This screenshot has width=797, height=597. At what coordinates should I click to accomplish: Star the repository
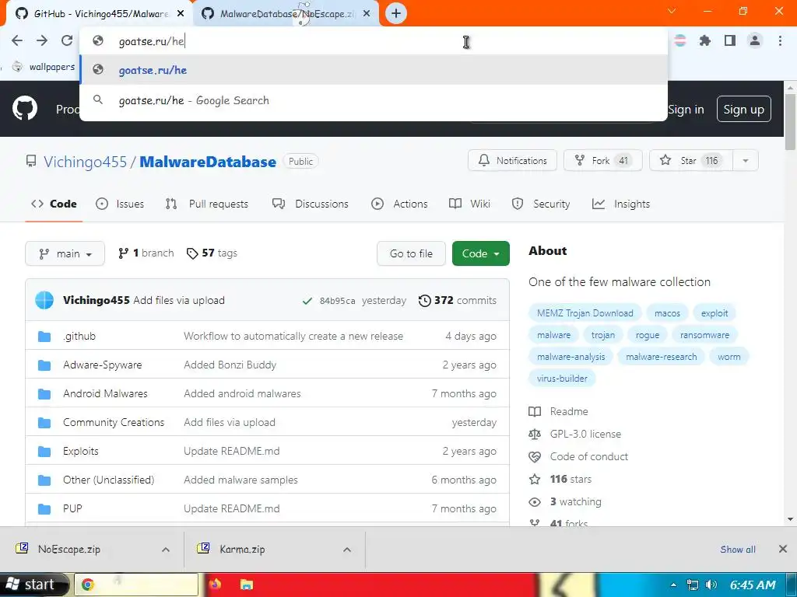tap(691, 160)
